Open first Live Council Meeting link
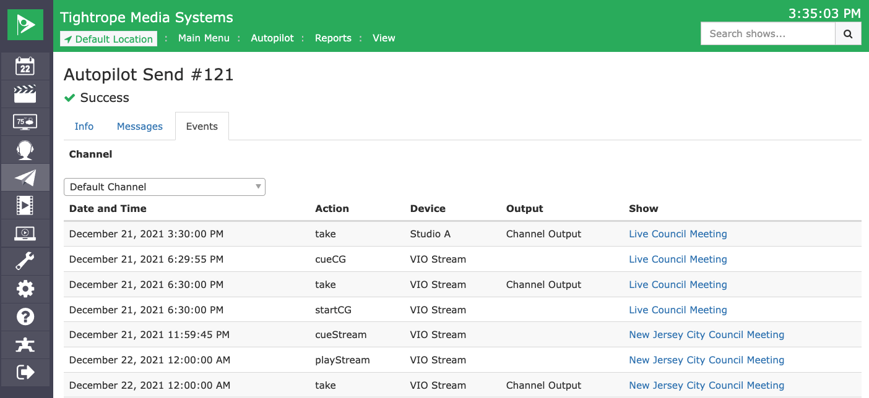869x398 pixels. point(678,234)
